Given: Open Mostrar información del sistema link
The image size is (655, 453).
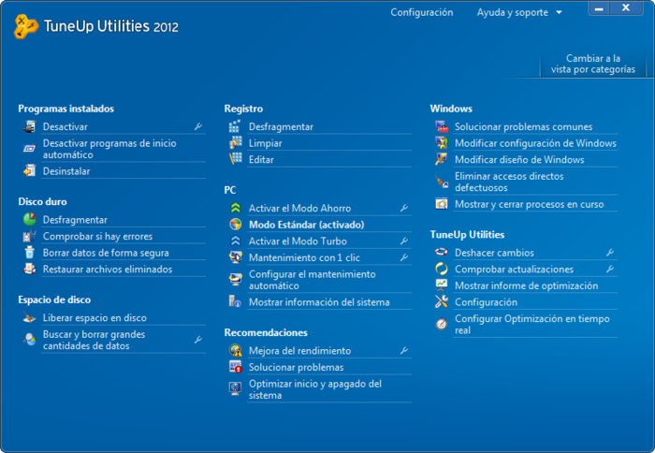Looking at the screenshot, I should [x=319, y=301].
